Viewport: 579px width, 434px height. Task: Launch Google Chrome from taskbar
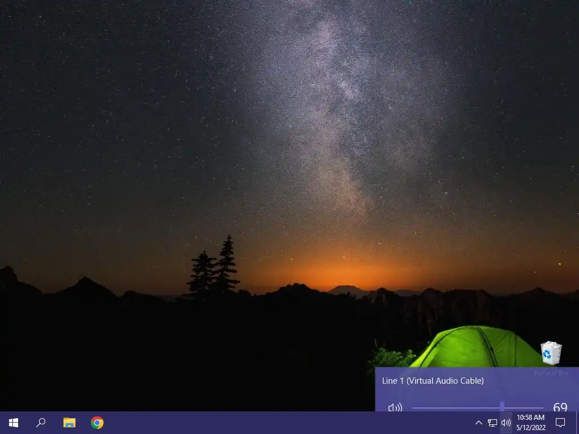pos(97,423)
